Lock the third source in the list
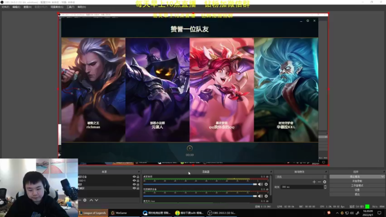Viewport: 386px width, 217px height. [138, 184]
